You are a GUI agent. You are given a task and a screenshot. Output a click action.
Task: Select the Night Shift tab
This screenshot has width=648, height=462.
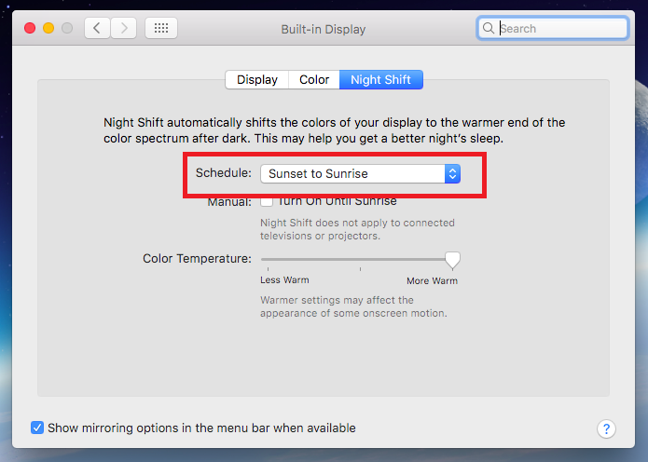point(381,80)
